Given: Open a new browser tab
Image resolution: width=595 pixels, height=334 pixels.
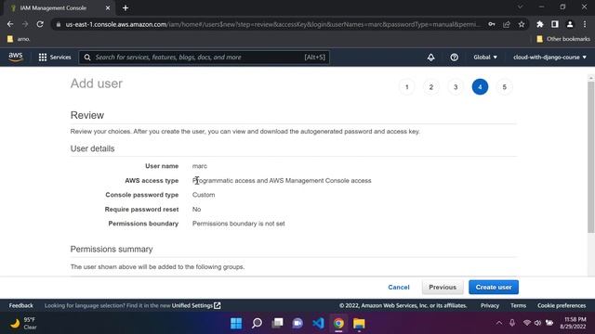Looking at the screenshot, I should pyautogui.click(x=126, y=8).
